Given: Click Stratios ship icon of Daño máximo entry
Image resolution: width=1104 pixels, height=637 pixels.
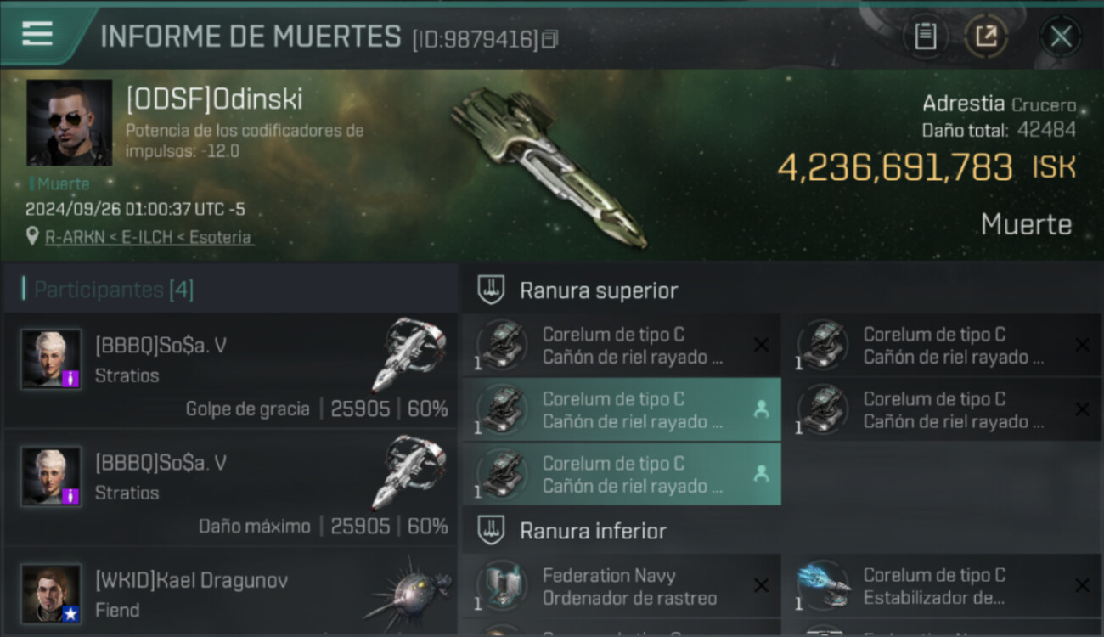Looking at the screenshot, I should [408, 473].
